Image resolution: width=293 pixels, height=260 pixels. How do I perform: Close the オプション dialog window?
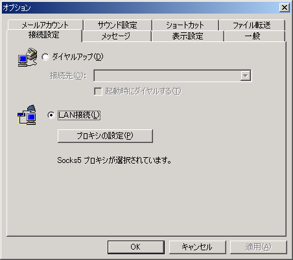point(285,8)
